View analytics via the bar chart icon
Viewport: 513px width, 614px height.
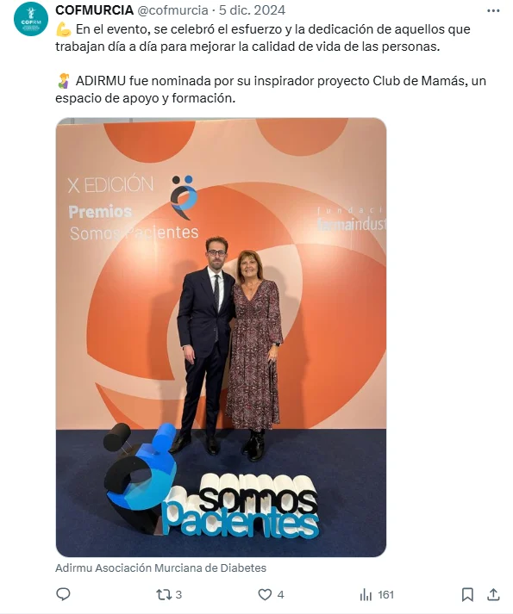(366, 595)
